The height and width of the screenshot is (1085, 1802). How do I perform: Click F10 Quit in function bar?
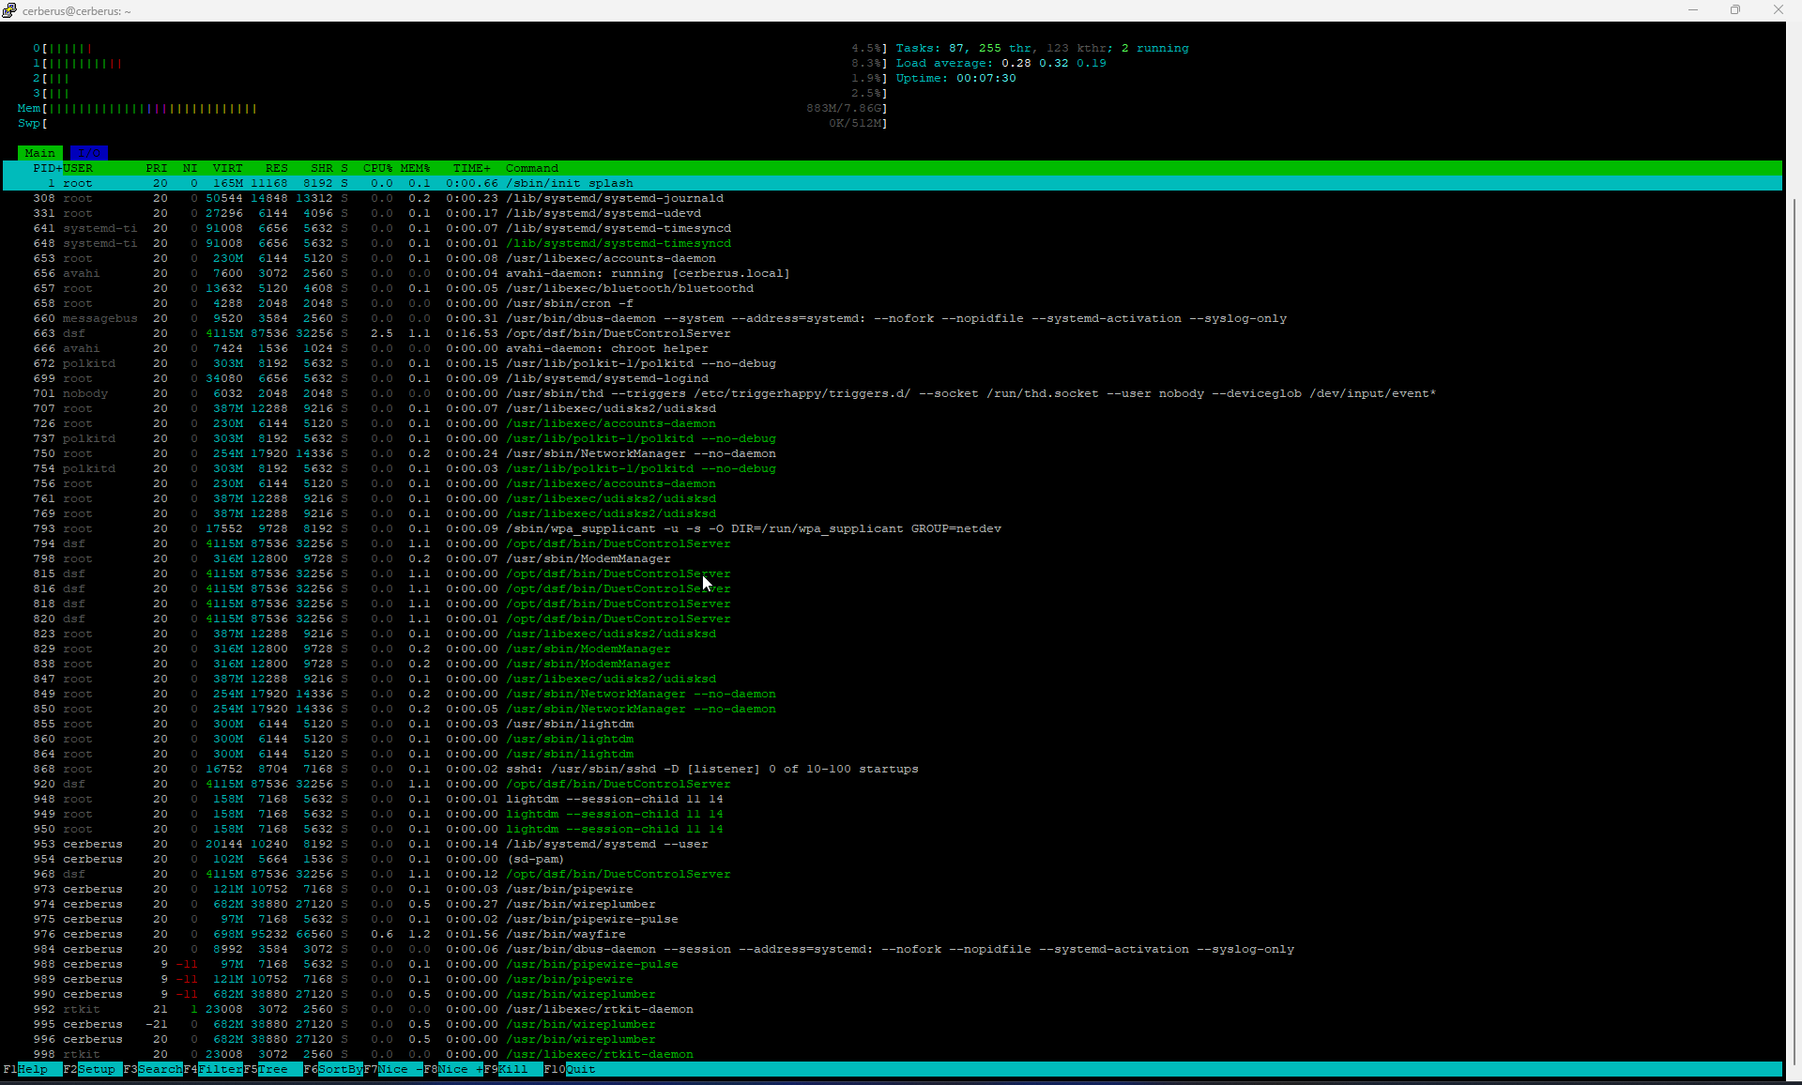point(570,1069)
